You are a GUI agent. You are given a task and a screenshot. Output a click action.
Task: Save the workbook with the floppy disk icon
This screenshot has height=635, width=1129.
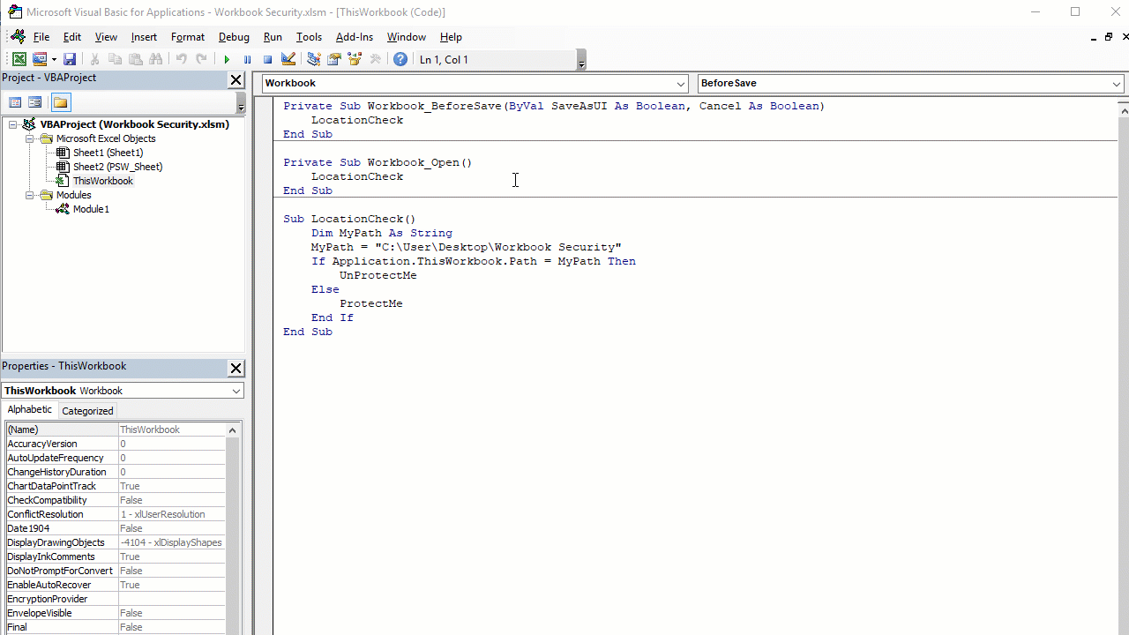[x=70, y=59]
